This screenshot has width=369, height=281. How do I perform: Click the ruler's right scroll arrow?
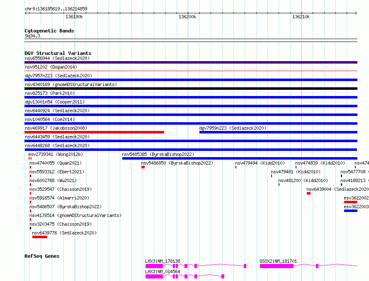tap(356, 13)
